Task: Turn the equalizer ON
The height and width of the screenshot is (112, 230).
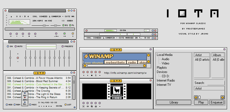Action: (10, 47)
